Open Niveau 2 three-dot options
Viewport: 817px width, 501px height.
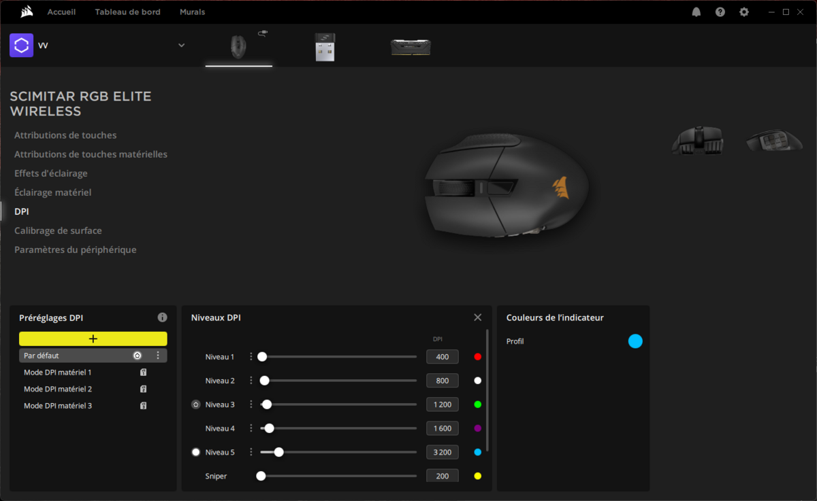(251, 381)
